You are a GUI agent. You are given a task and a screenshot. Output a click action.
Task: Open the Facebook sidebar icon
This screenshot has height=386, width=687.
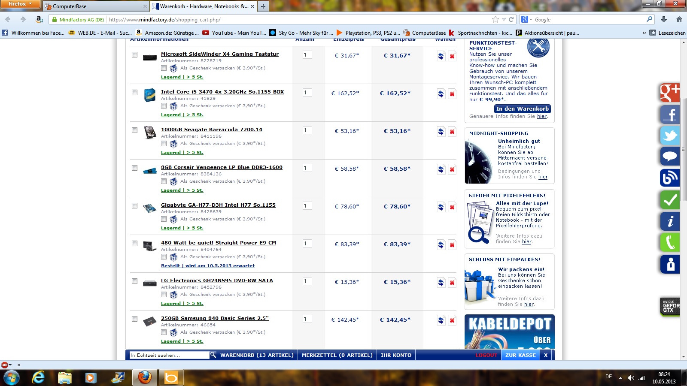(x=670, y=114)
